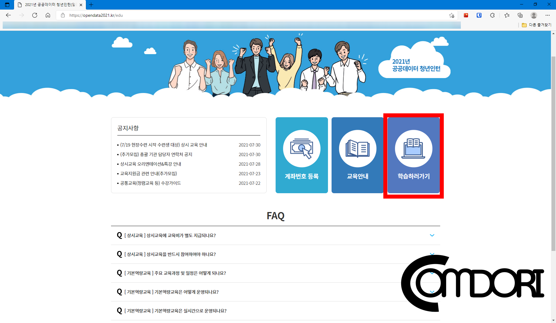Click the open book icon for 교육안내
Screen dimensions: 556x323
(358, 149)
